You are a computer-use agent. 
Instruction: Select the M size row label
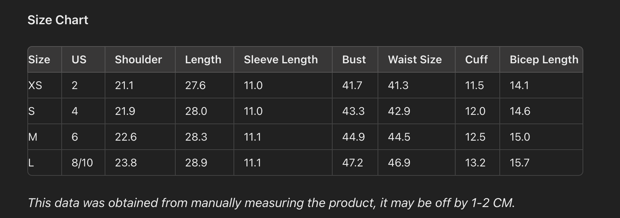coord(33,137)
